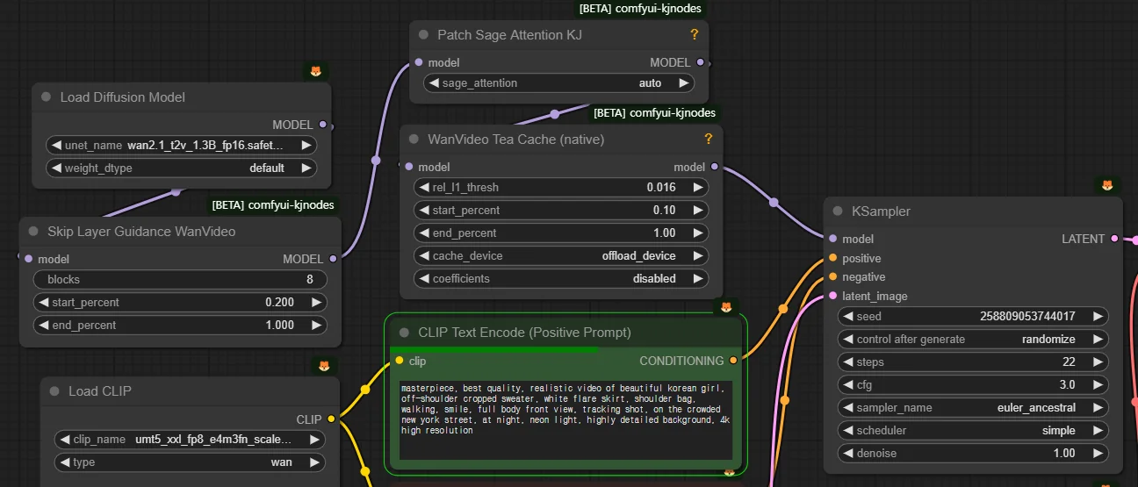Edit the steps 22 field
This screenshot has height=487, width=1138.
[973, 362]
